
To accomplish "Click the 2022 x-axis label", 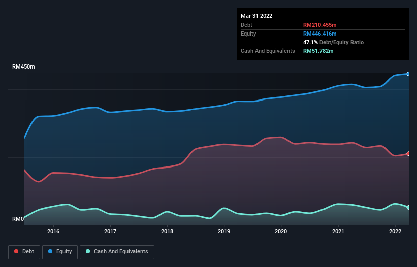I will pyautogui.click(x=395, y=231).
